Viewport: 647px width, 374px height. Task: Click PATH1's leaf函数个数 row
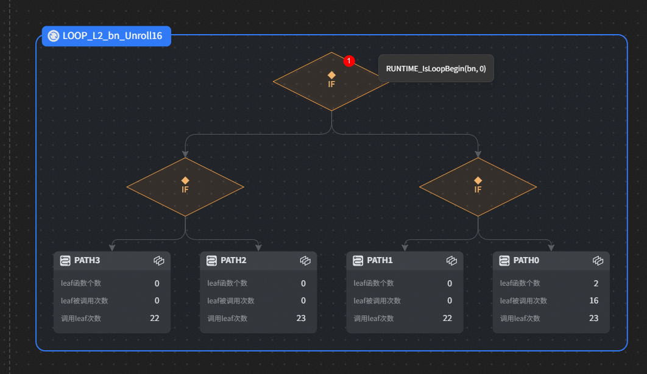point(404,283)
